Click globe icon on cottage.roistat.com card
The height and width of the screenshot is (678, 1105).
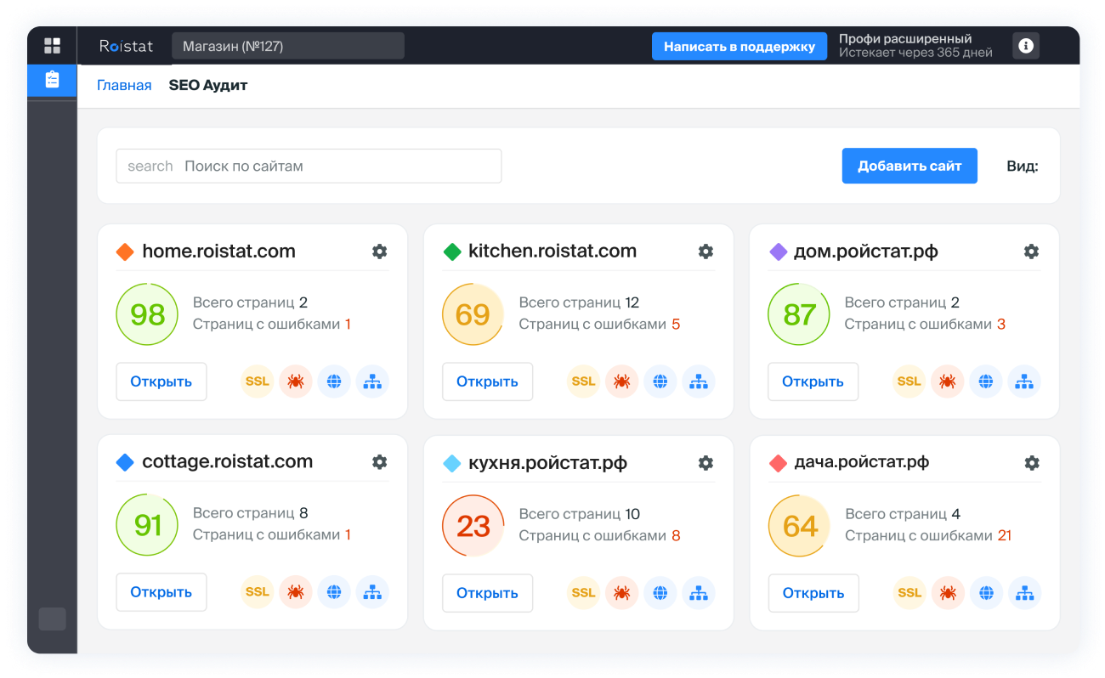tap(334, 592)
